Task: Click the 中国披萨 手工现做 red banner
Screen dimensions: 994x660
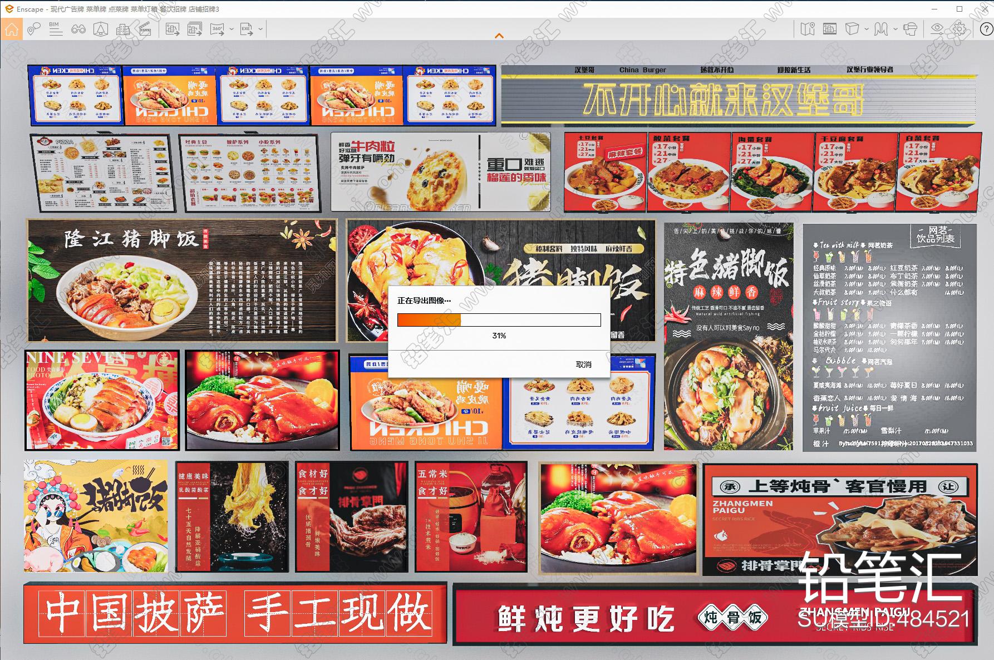Action: [x=235, y=613]
